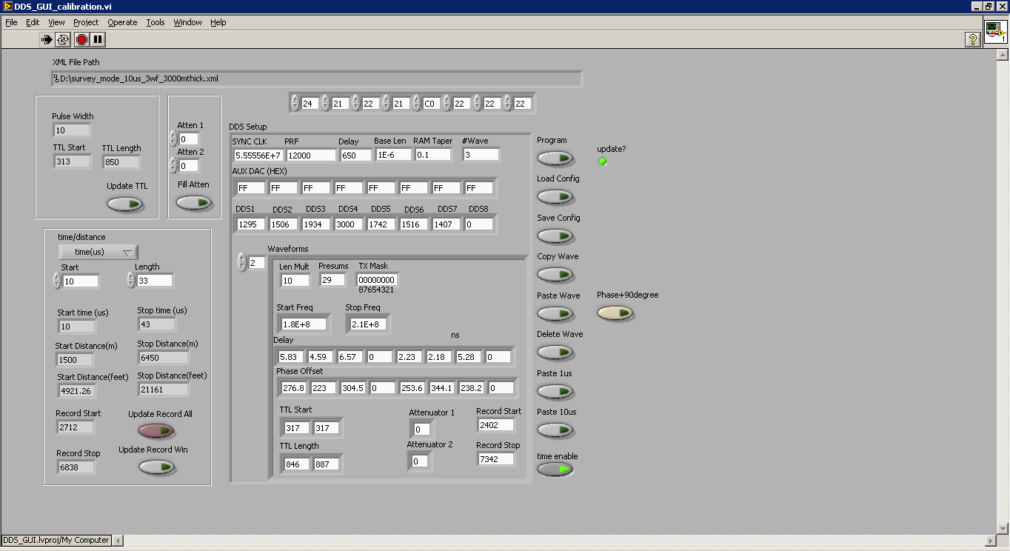This screenshot has height=551, width=1010.
Task: Click the LabVIEW title bar app icon
Action: coord(7,6)
